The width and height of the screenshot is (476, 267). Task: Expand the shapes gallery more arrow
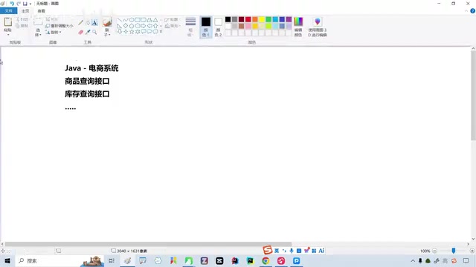point(161,31)
